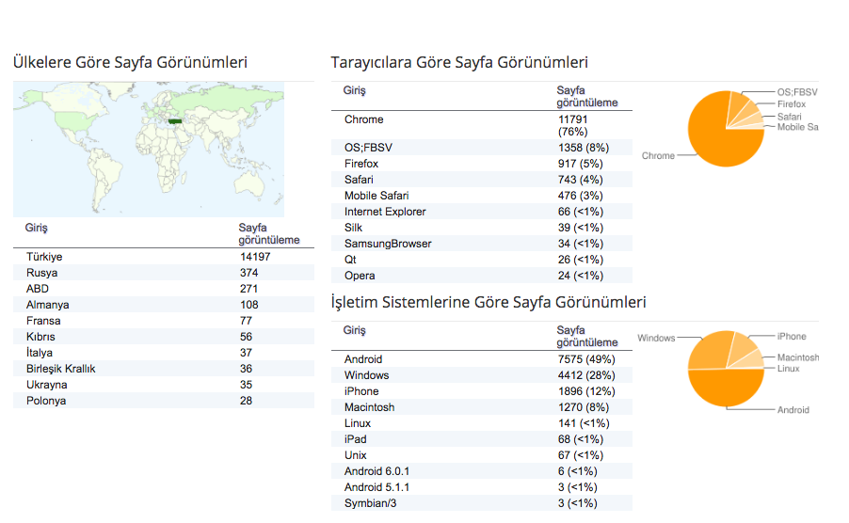Click the 'Qt' browser entry

[x=350, y=260]
